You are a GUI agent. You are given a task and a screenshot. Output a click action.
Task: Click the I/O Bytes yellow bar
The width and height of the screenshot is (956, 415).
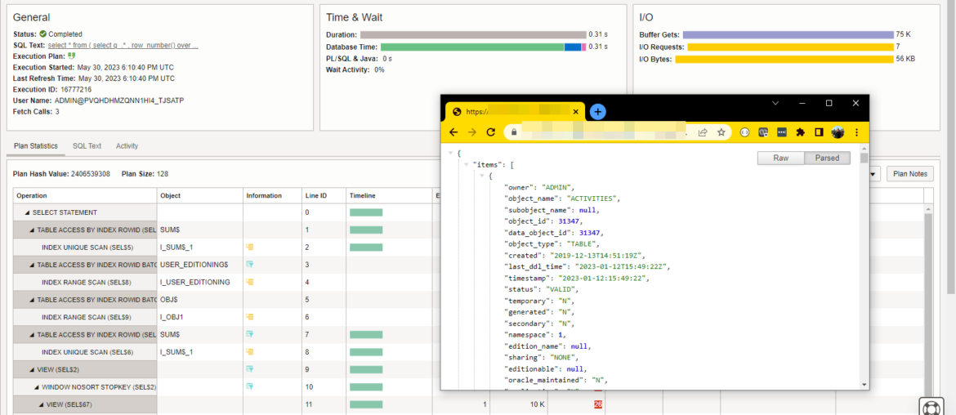pos(784,59)
